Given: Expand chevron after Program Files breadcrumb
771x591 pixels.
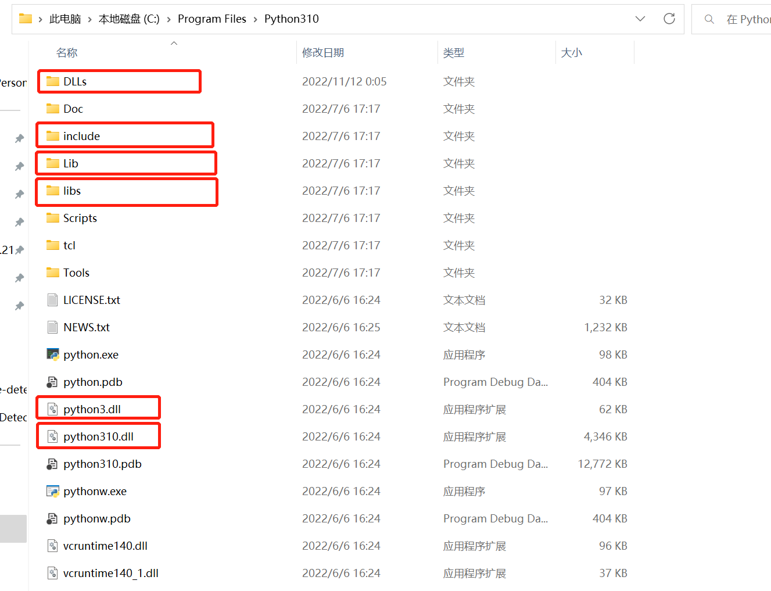Looking at the screenshot, I should (255, 19).
